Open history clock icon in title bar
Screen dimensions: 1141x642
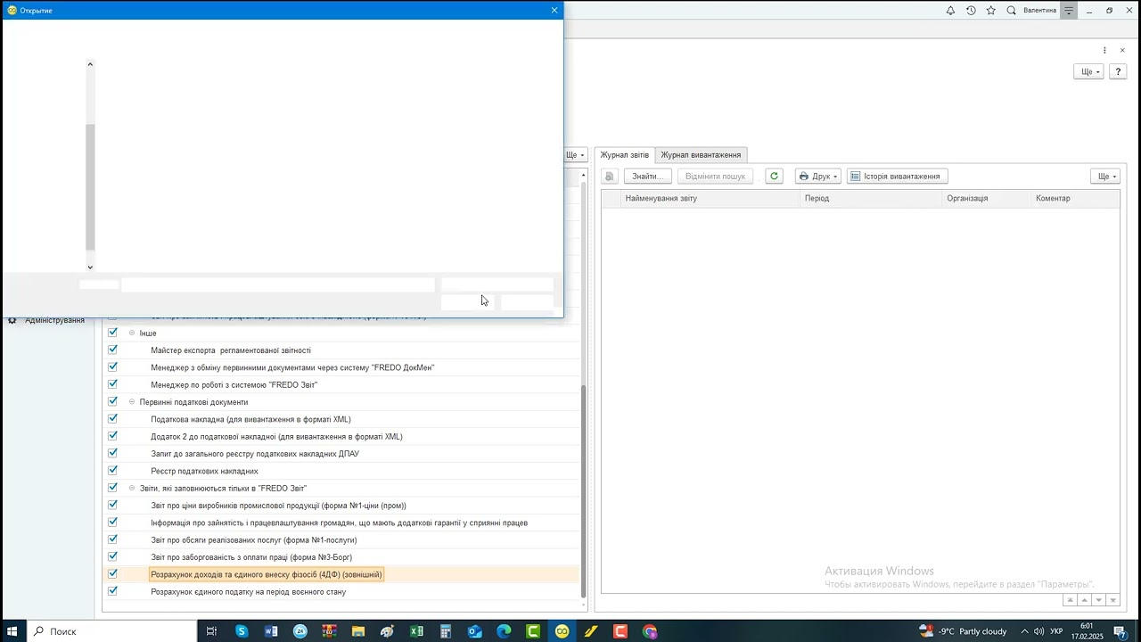click(971, 11)
